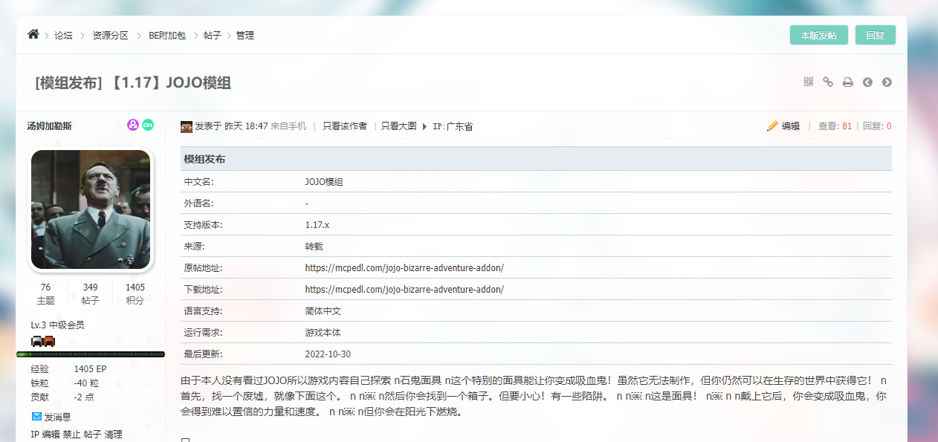
Task: Go to previous thread with left arrow
Action: coord(867,82)
